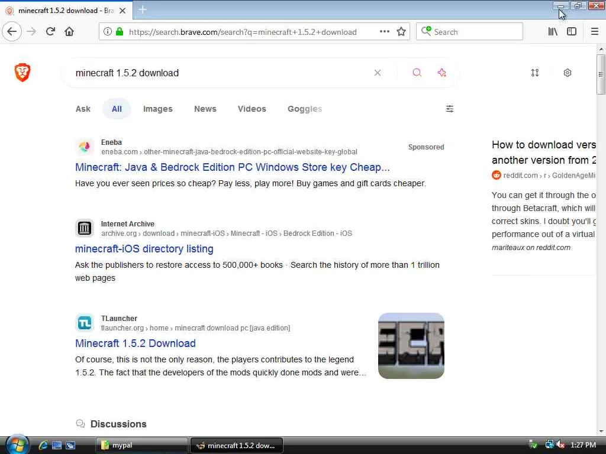Click the archive.org breadcrumb path
The image size is (606, 454).
pos(227,233)
